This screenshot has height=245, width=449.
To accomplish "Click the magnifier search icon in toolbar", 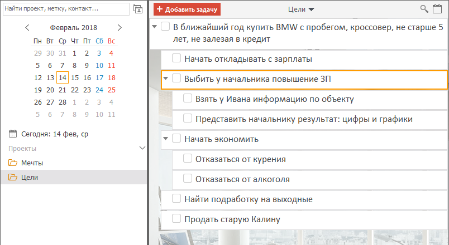I will (424, 9).
